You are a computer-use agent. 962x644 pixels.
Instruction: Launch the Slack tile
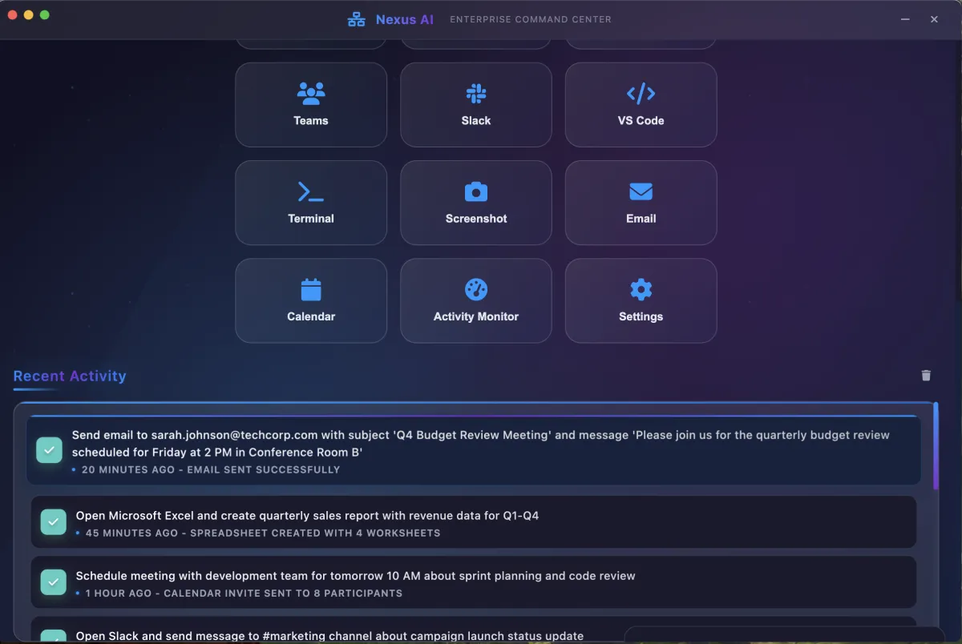(x=476, y=105)
